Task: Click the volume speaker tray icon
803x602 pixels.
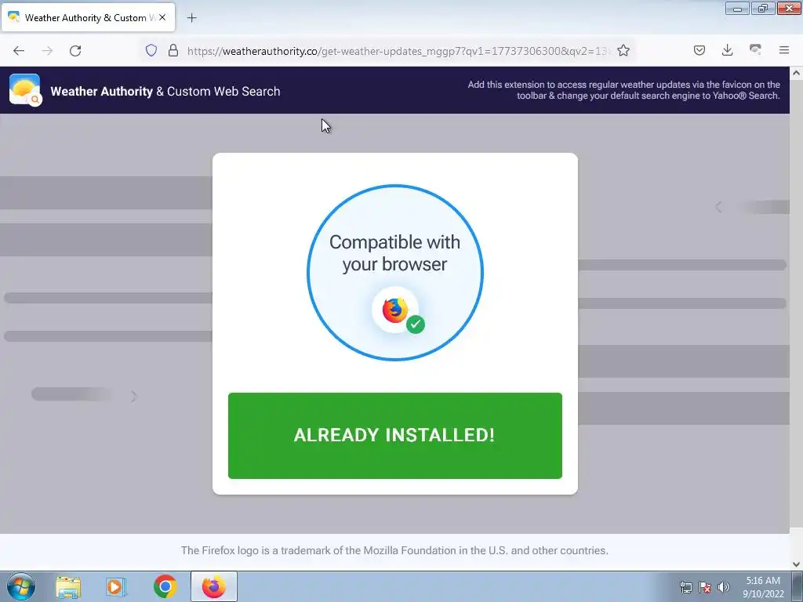Action: click(x=724, y=587)
